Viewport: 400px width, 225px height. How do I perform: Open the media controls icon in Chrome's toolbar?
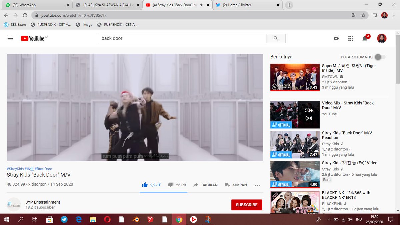[375, 15]
